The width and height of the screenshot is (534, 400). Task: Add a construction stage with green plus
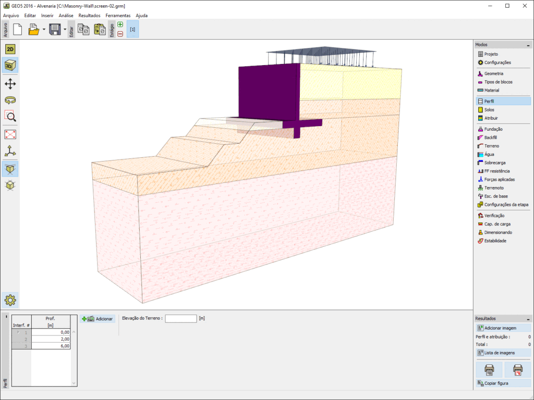pos(120,24)
